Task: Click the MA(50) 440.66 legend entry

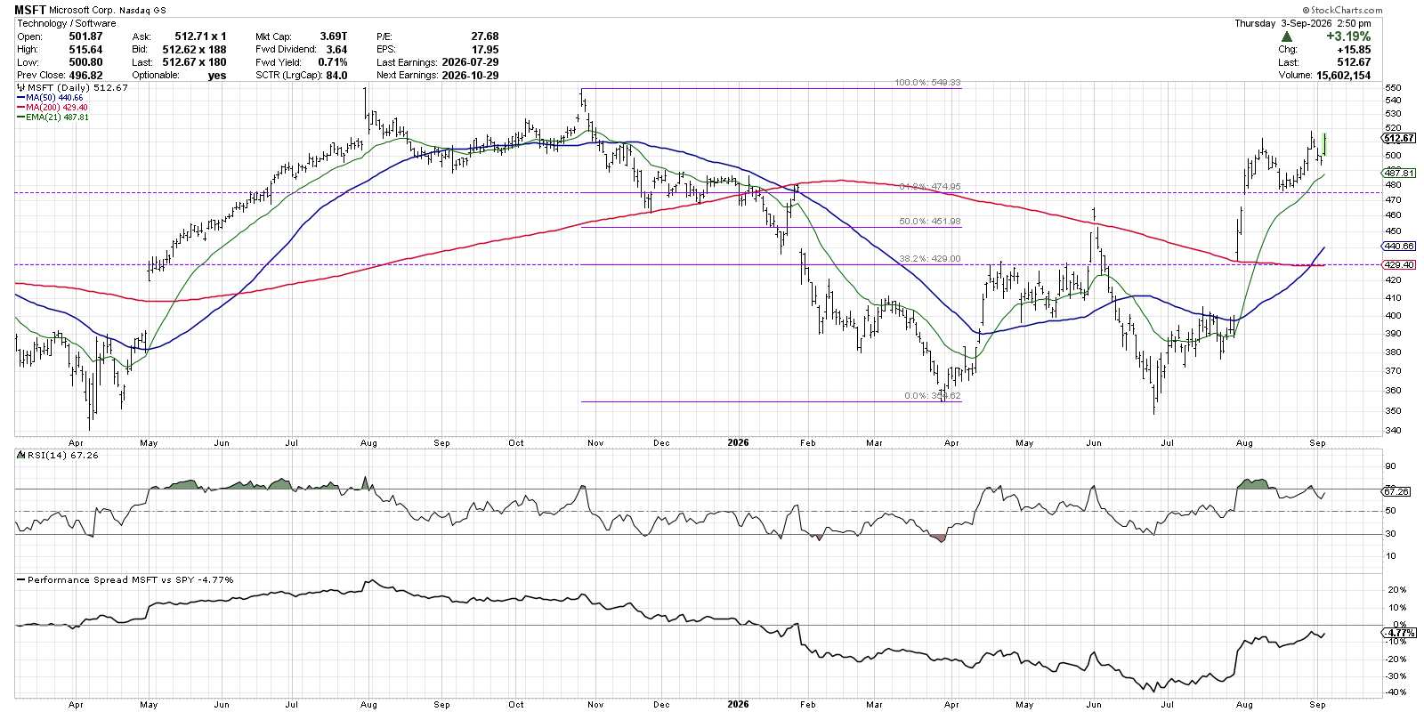Action: coord(54,98)
